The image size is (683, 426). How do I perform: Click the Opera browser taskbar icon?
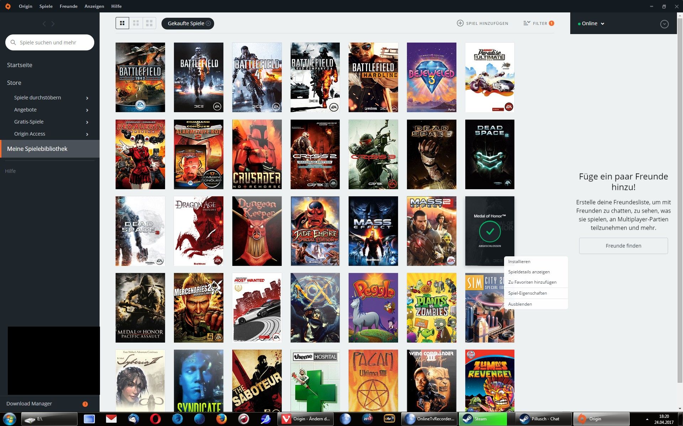(155, 419)
